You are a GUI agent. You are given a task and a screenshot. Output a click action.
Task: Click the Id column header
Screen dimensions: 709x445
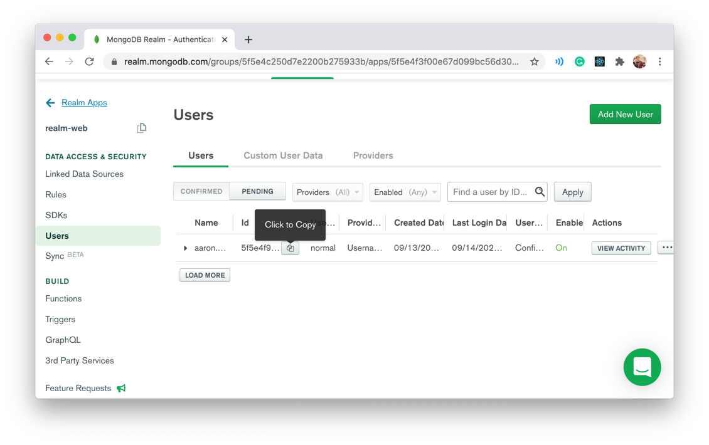(x=245, y=223)
